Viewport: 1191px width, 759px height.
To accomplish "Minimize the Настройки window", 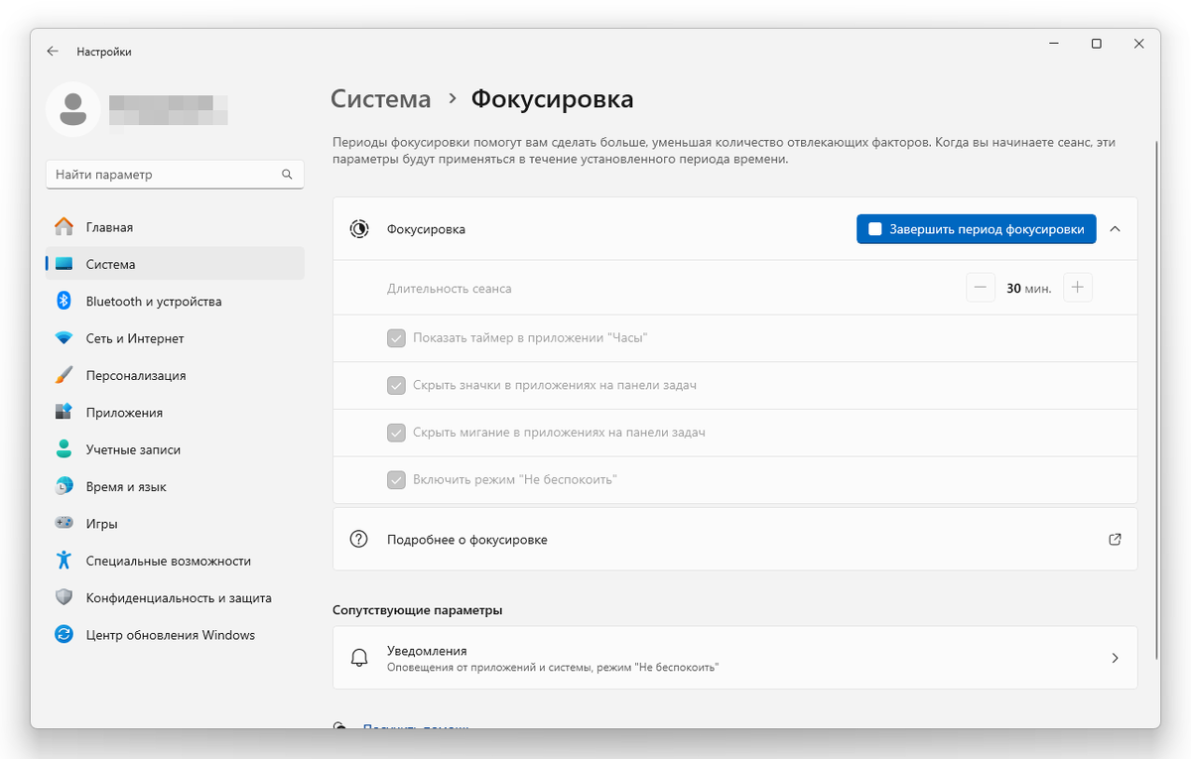I will [1051, 44].
